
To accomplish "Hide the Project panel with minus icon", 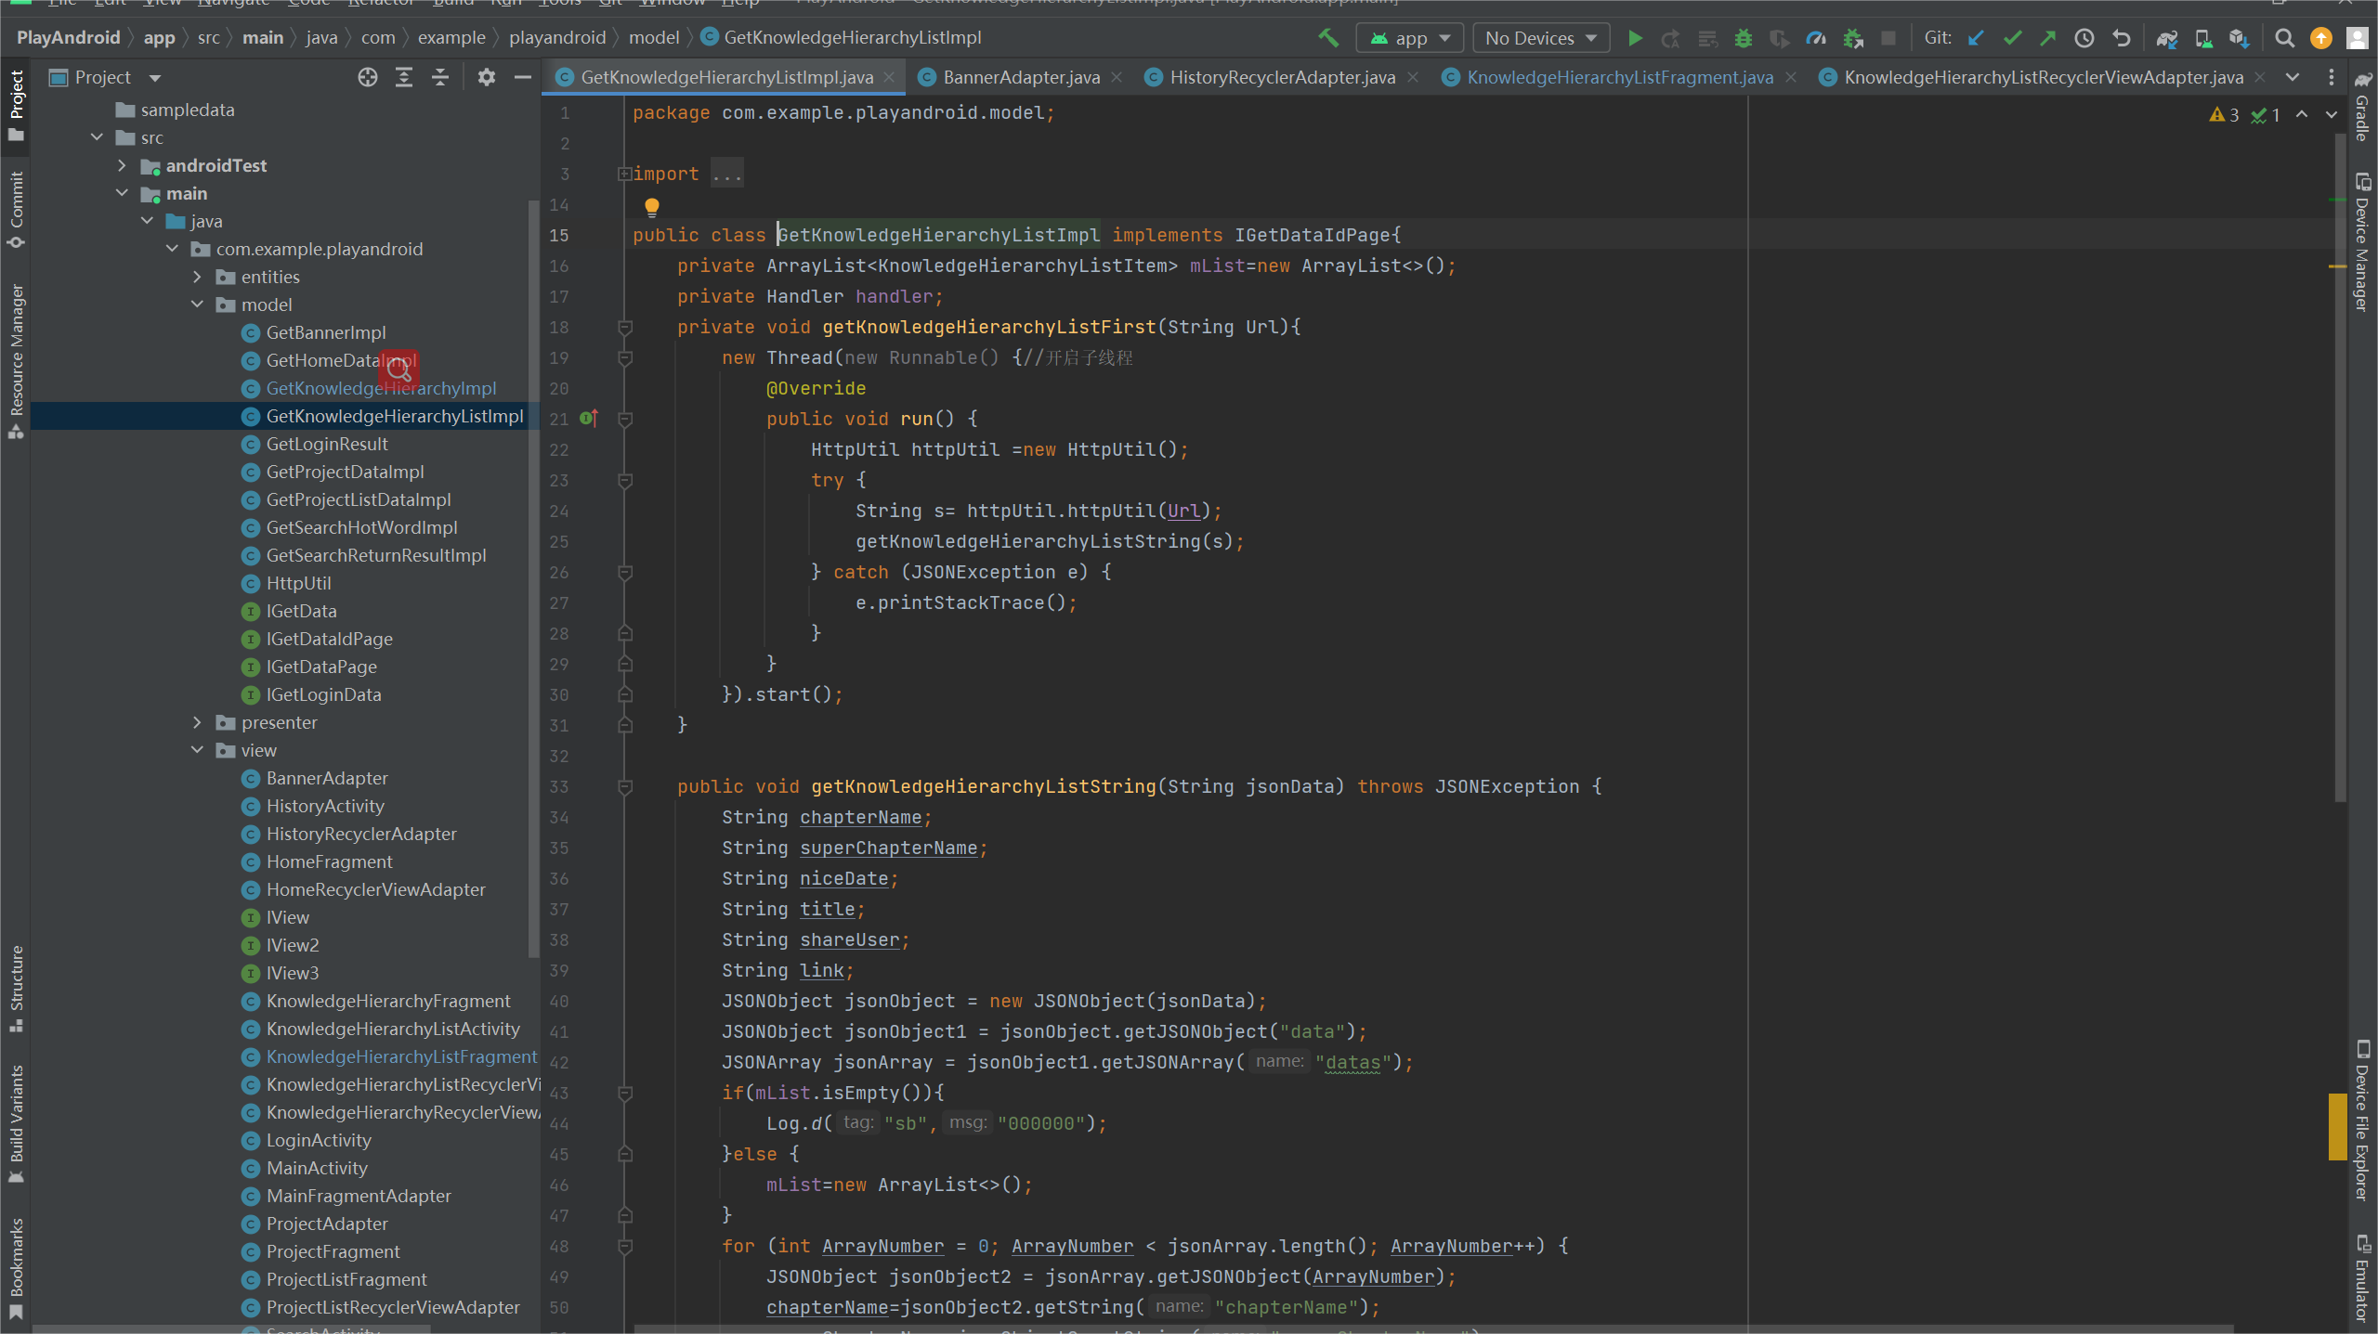I will (x=522, y=77).
